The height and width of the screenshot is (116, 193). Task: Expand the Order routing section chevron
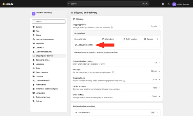pos(159,96)
